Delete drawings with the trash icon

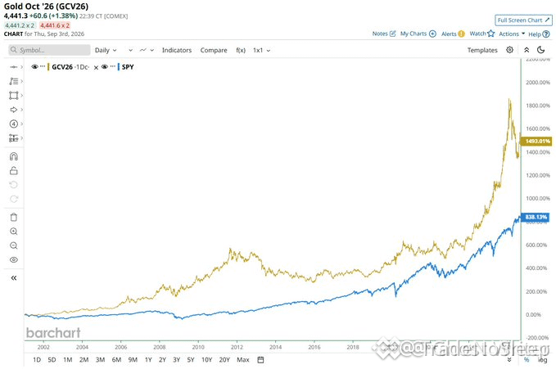coord(13,217)
